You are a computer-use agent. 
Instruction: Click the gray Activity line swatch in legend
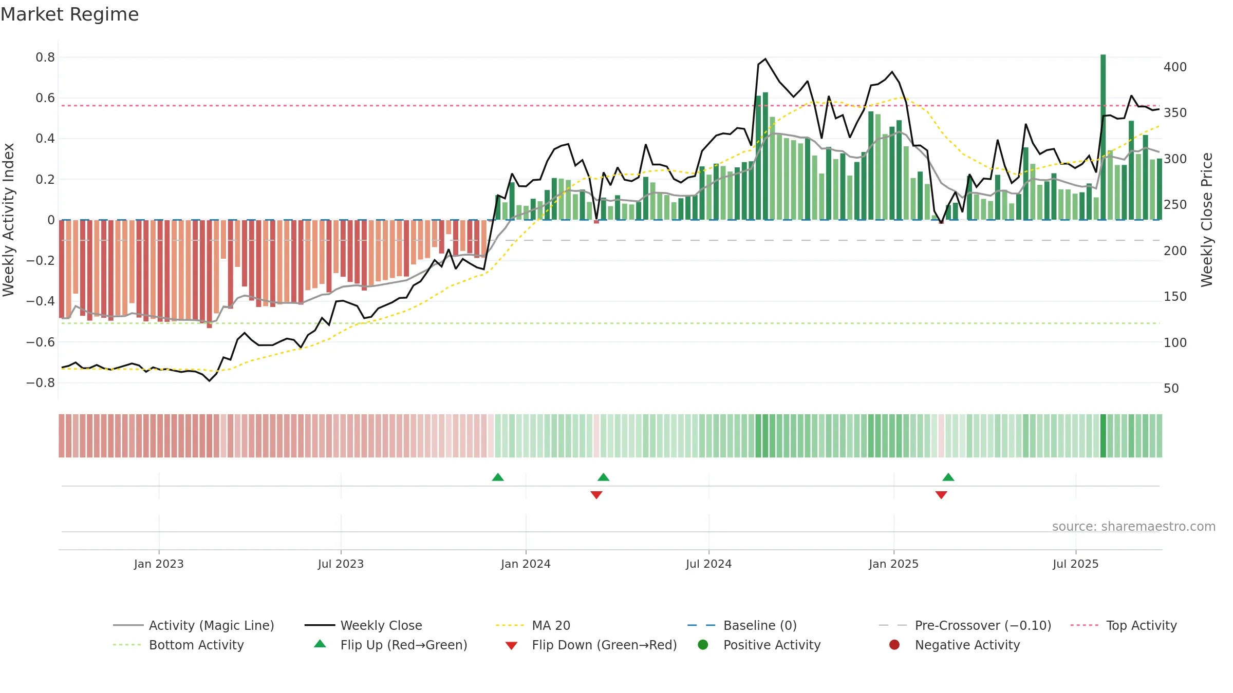[128, 625]
